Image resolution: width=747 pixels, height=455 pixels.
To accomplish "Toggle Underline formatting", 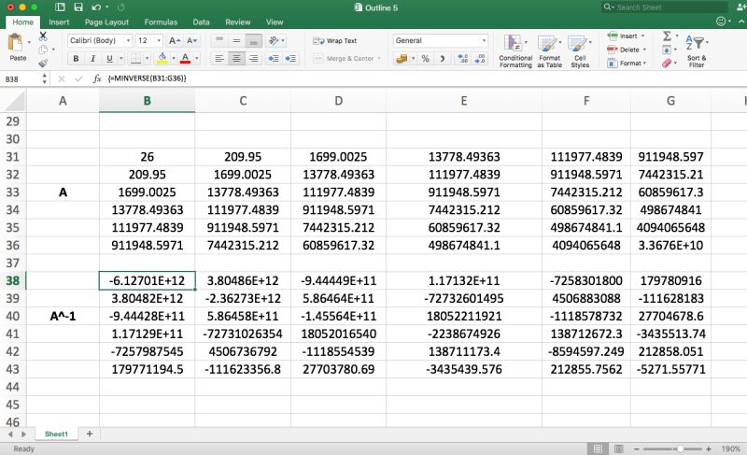I will (x=109, y=59).
